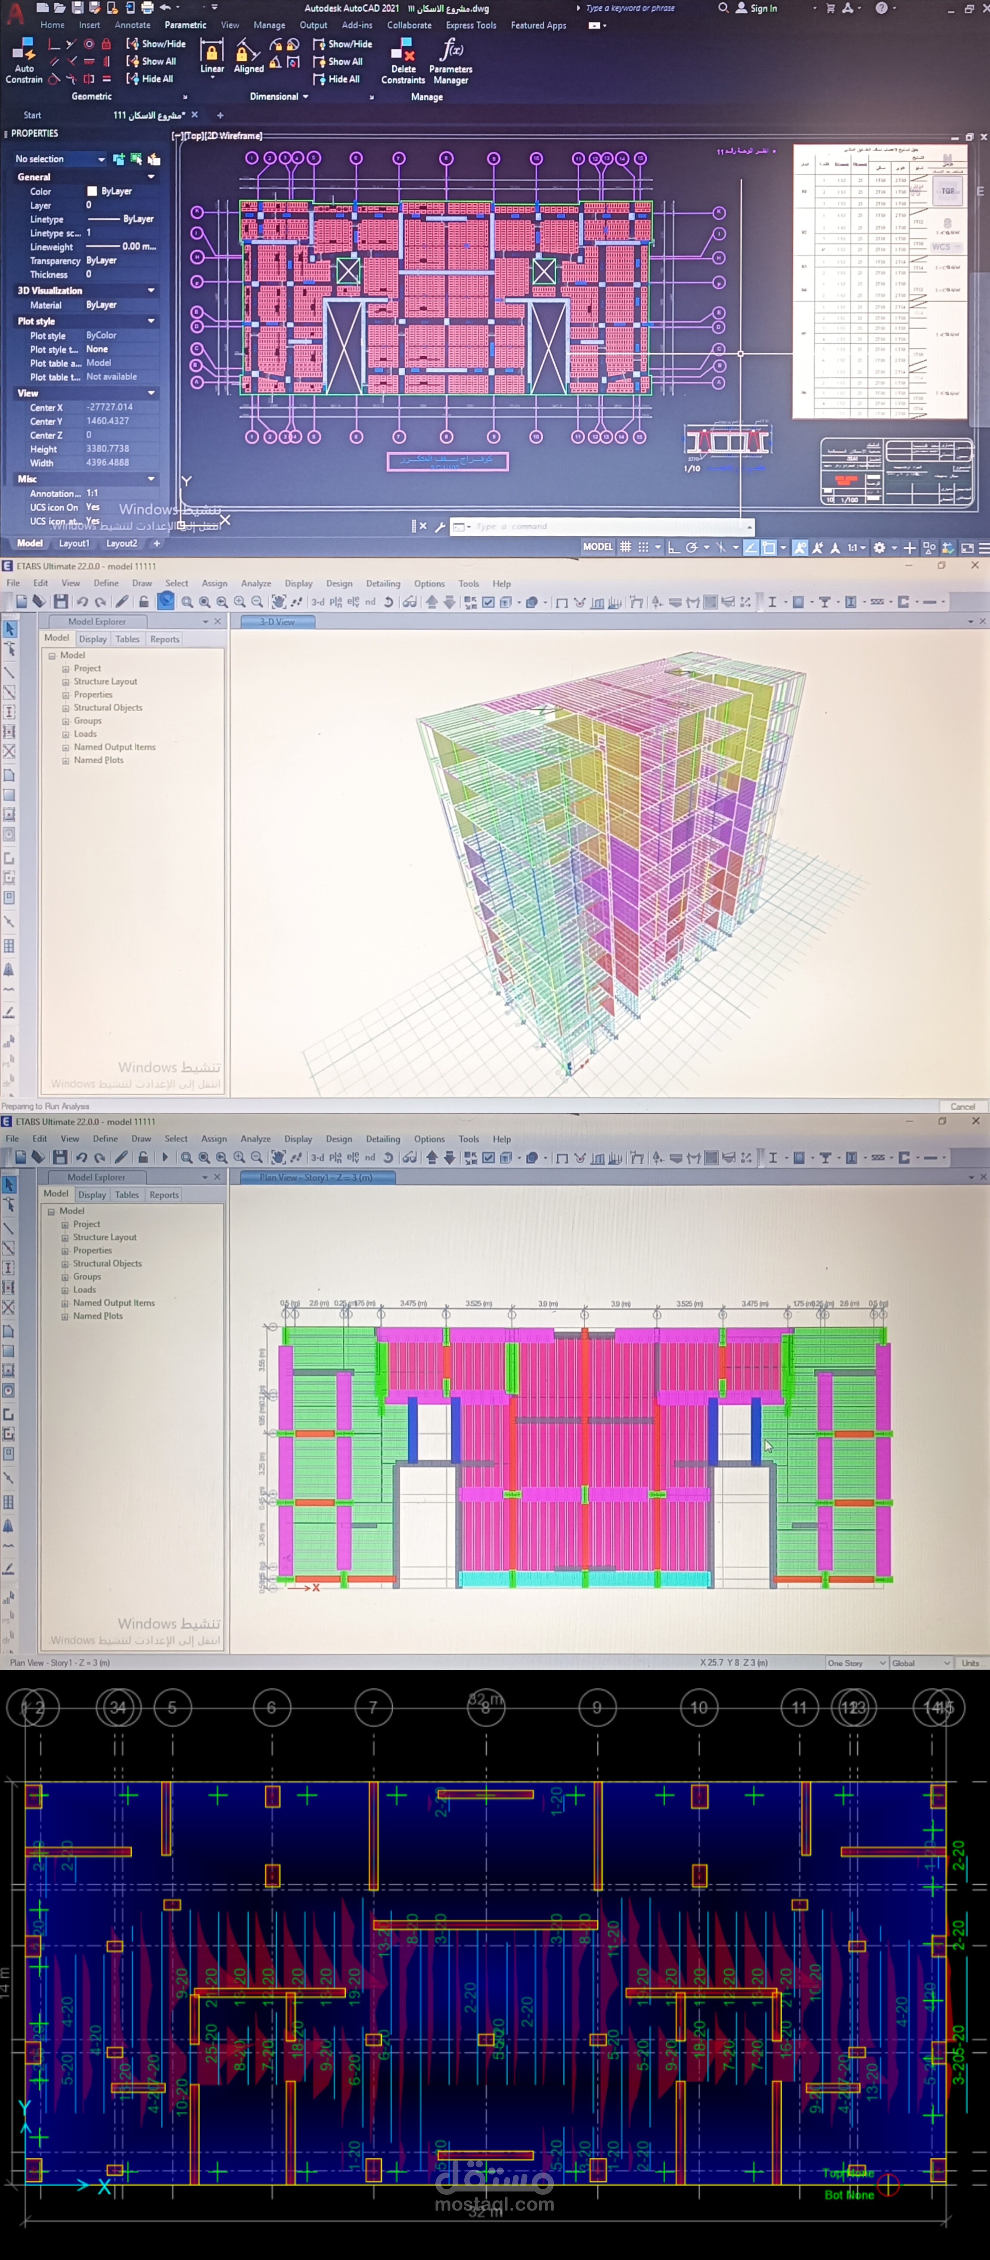Collapse the Misc section in Properties
Screen dimensions: 990x2260
151,479
